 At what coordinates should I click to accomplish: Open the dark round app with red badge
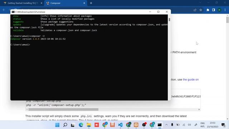(x=144, y=125)
